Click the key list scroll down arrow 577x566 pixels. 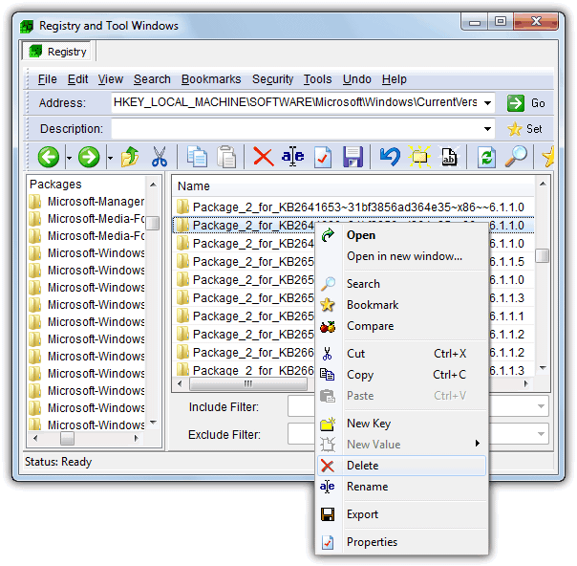coord(542,367)
